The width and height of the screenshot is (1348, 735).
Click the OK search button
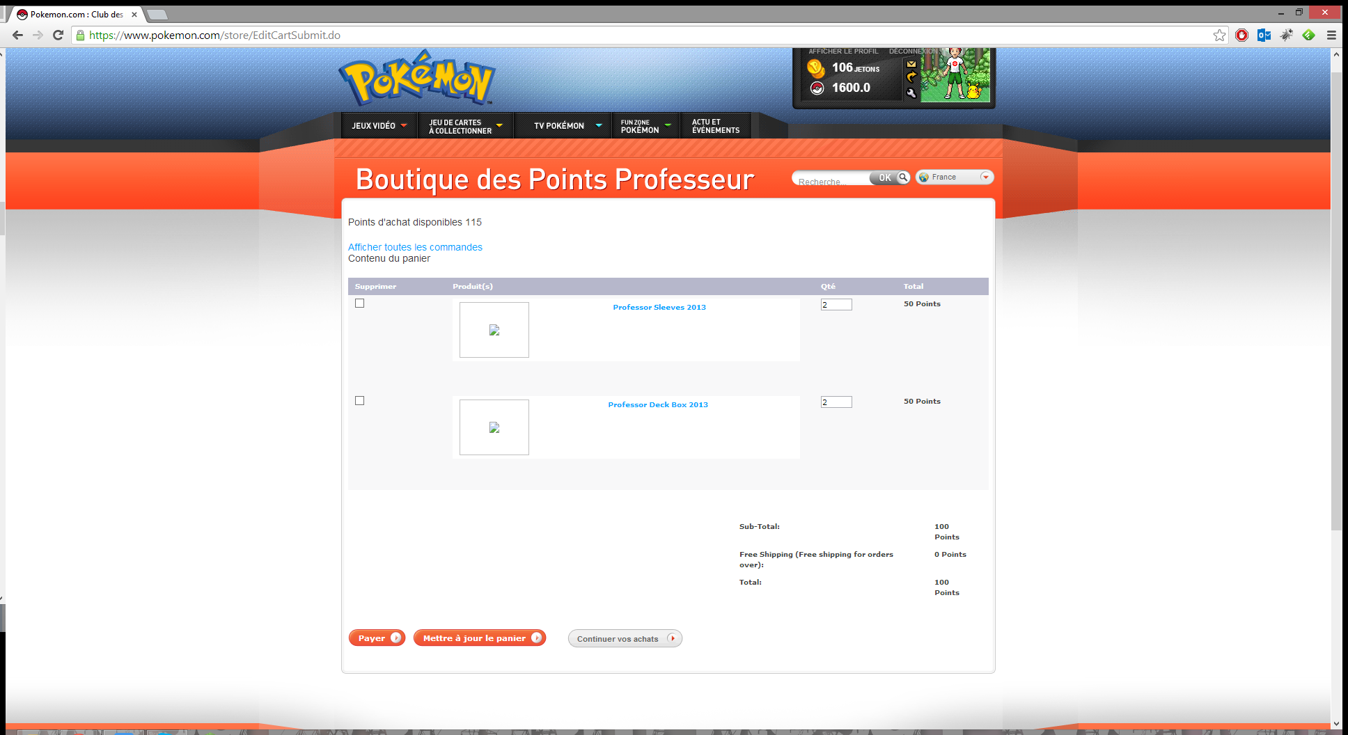pyautogui.click(x=884, y=177)
